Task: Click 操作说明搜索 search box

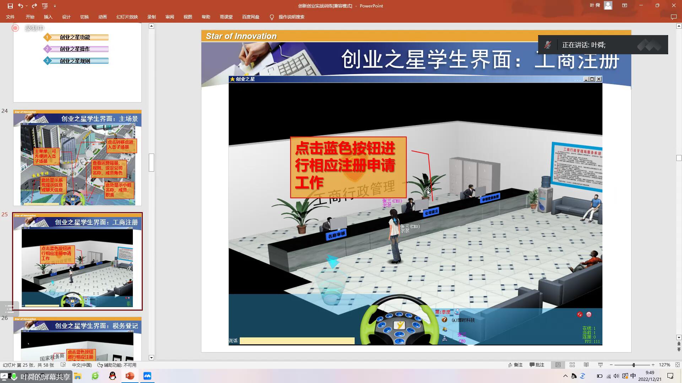Action: click(291, 17)
